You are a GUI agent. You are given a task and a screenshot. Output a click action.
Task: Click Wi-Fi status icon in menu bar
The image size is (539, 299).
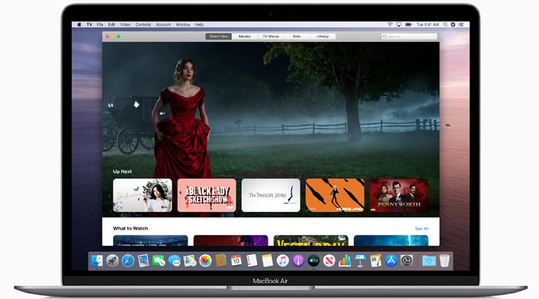click(x=390, y=25)
